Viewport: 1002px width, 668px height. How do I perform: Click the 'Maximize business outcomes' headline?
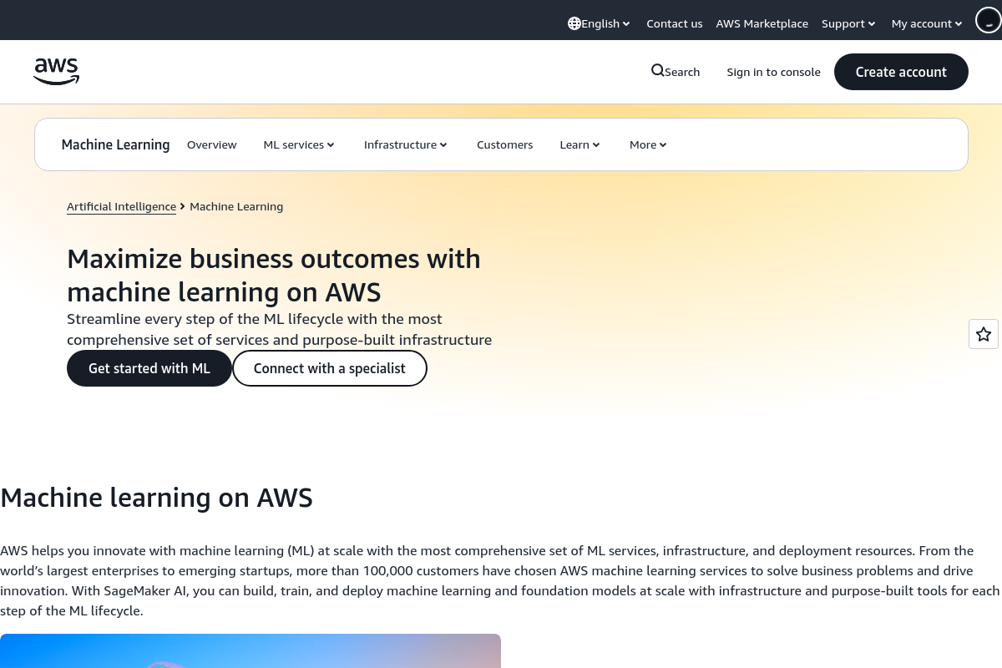coord(274,275)
